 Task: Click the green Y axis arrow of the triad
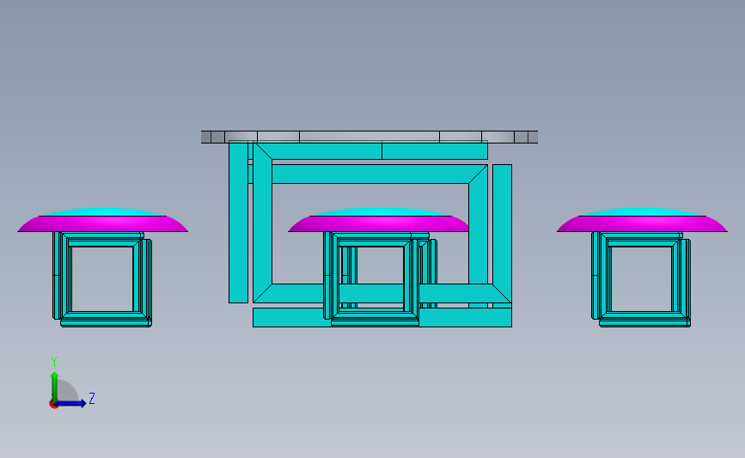tap(55, 387)
